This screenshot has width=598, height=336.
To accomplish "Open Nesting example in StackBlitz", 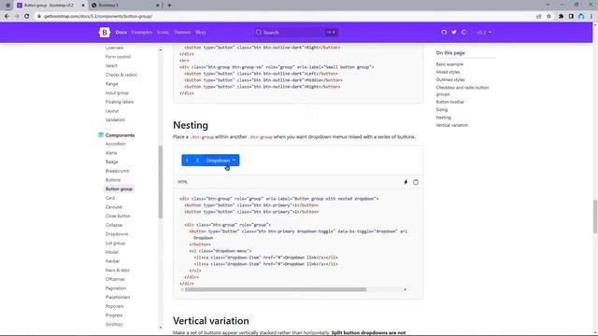I will (406, 182).
